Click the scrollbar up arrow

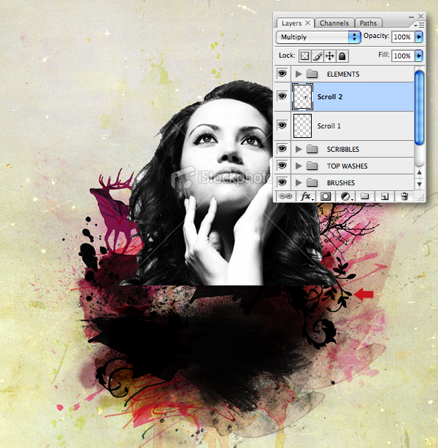coord(419,172)
